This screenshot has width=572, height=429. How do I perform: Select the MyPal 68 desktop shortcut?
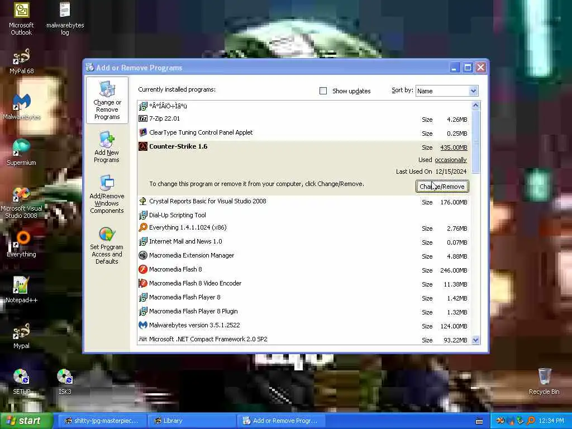click(x=21, y=61)
